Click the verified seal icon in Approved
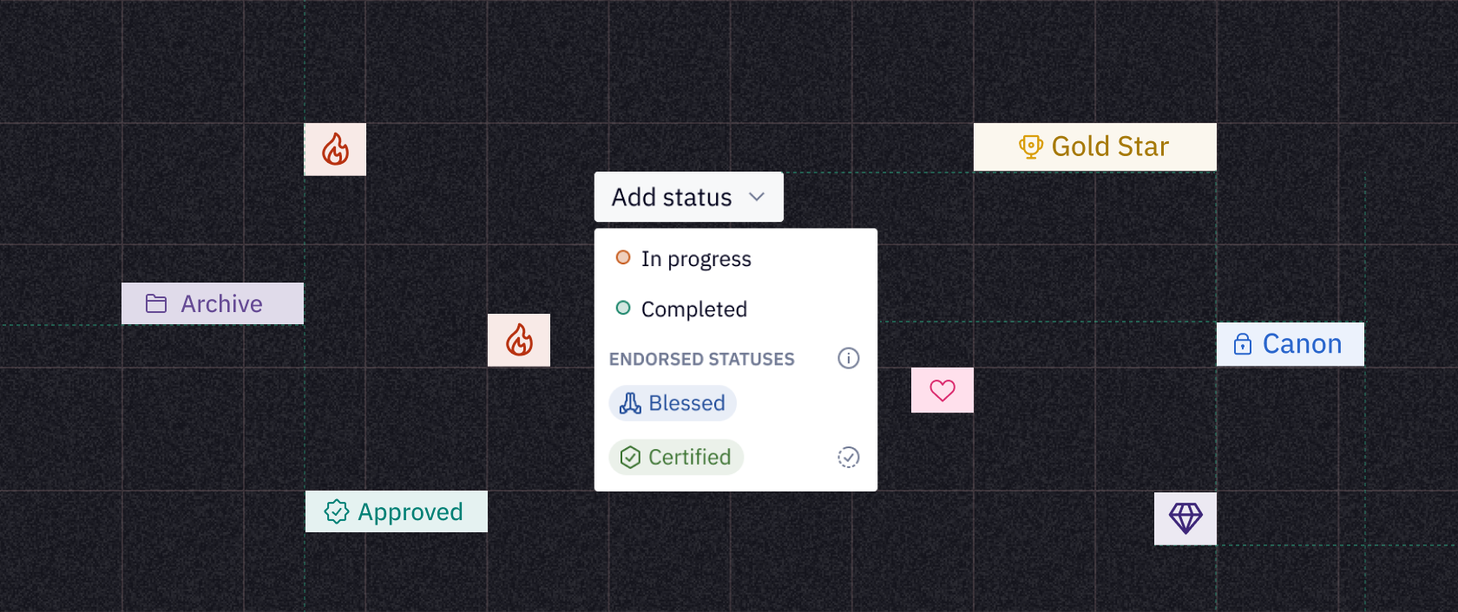Viewport: 1458px width, 612px height. [x=337, y=511]
